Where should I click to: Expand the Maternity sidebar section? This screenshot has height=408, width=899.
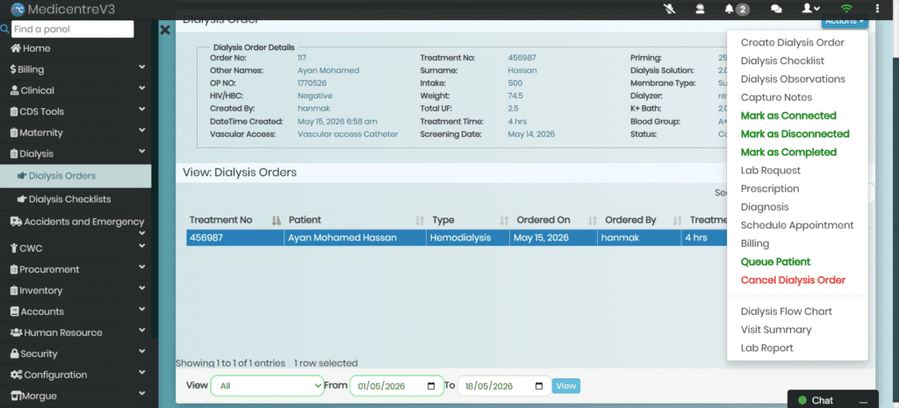click(76, 132)
